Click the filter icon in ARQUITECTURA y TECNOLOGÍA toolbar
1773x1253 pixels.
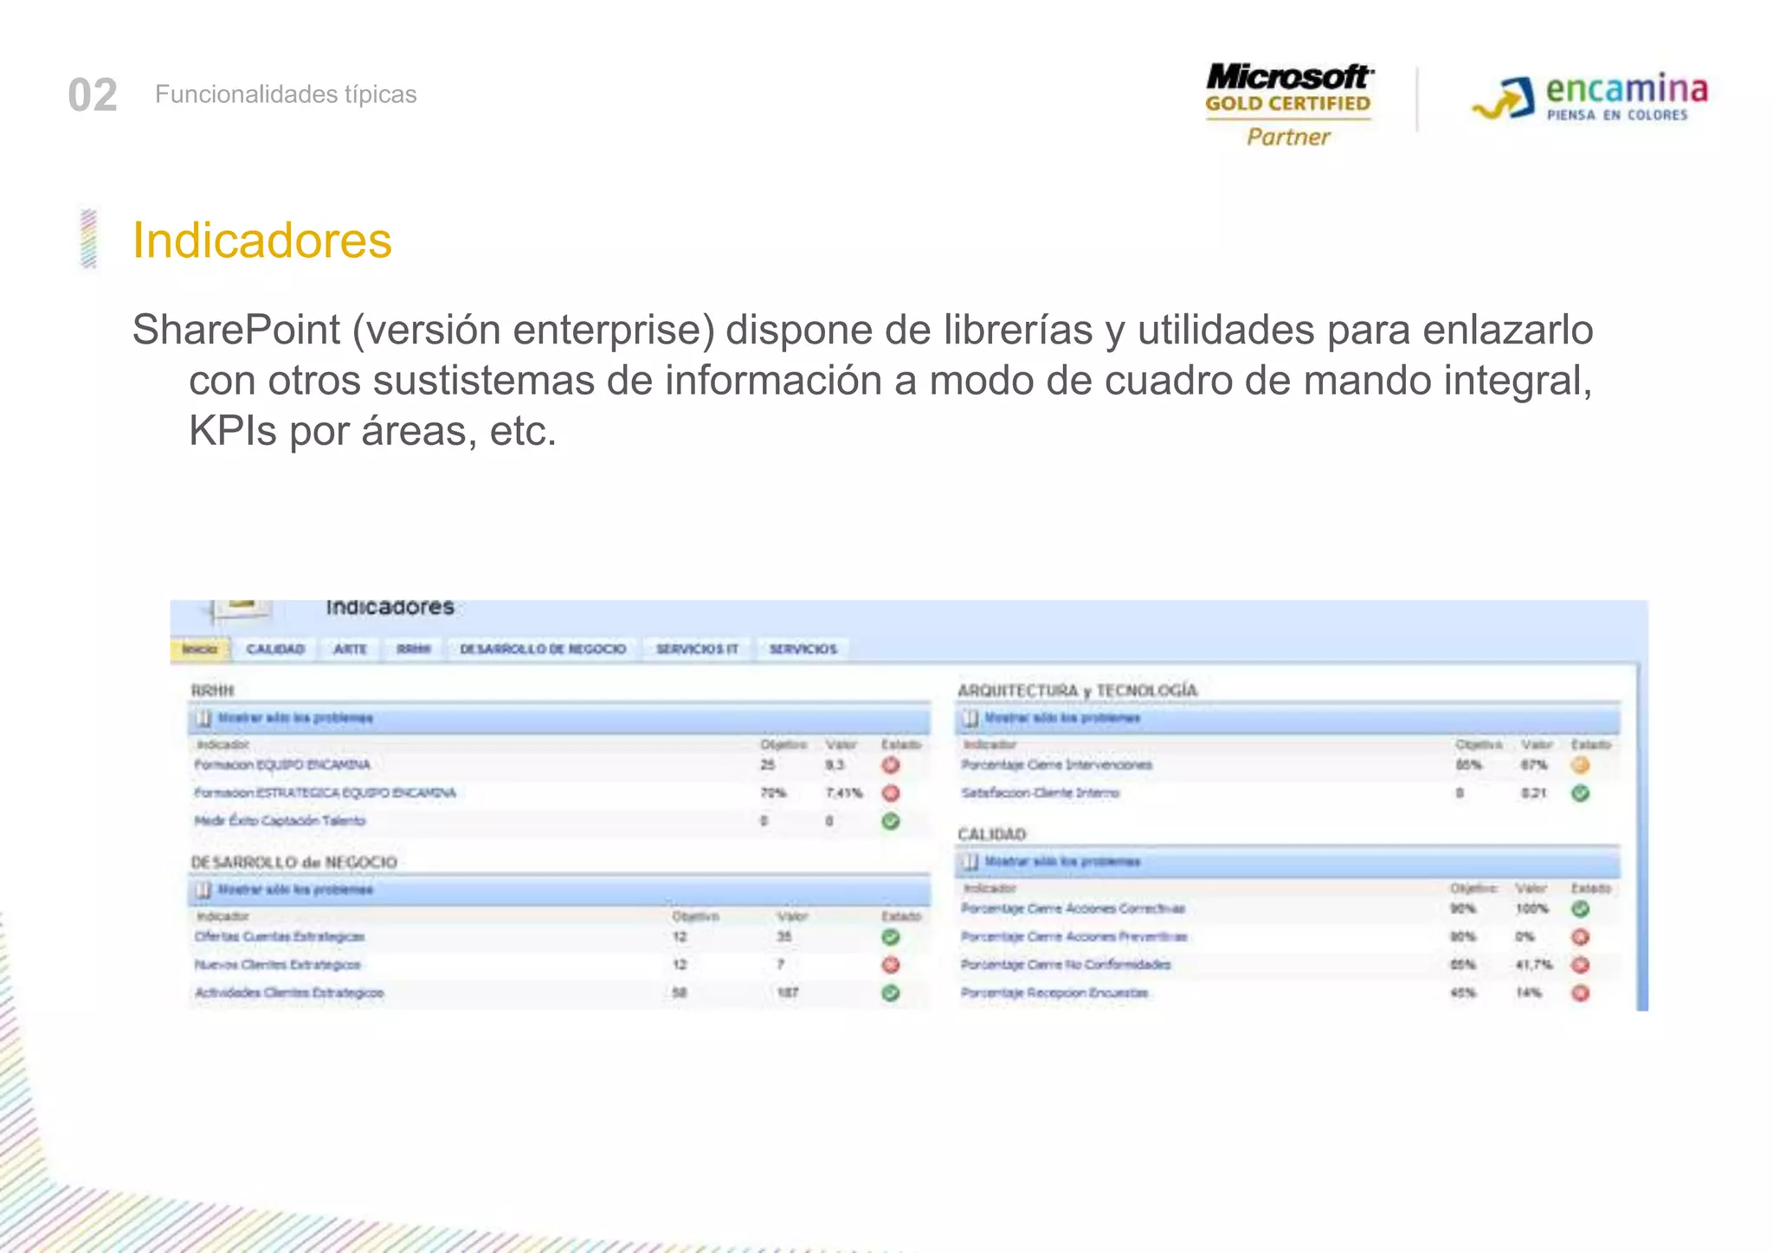(970, 718)
